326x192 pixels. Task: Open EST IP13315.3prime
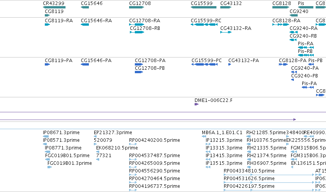click(224, 148)
